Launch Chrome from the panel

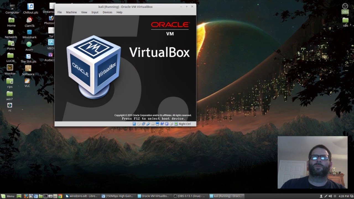click(60, 196)
